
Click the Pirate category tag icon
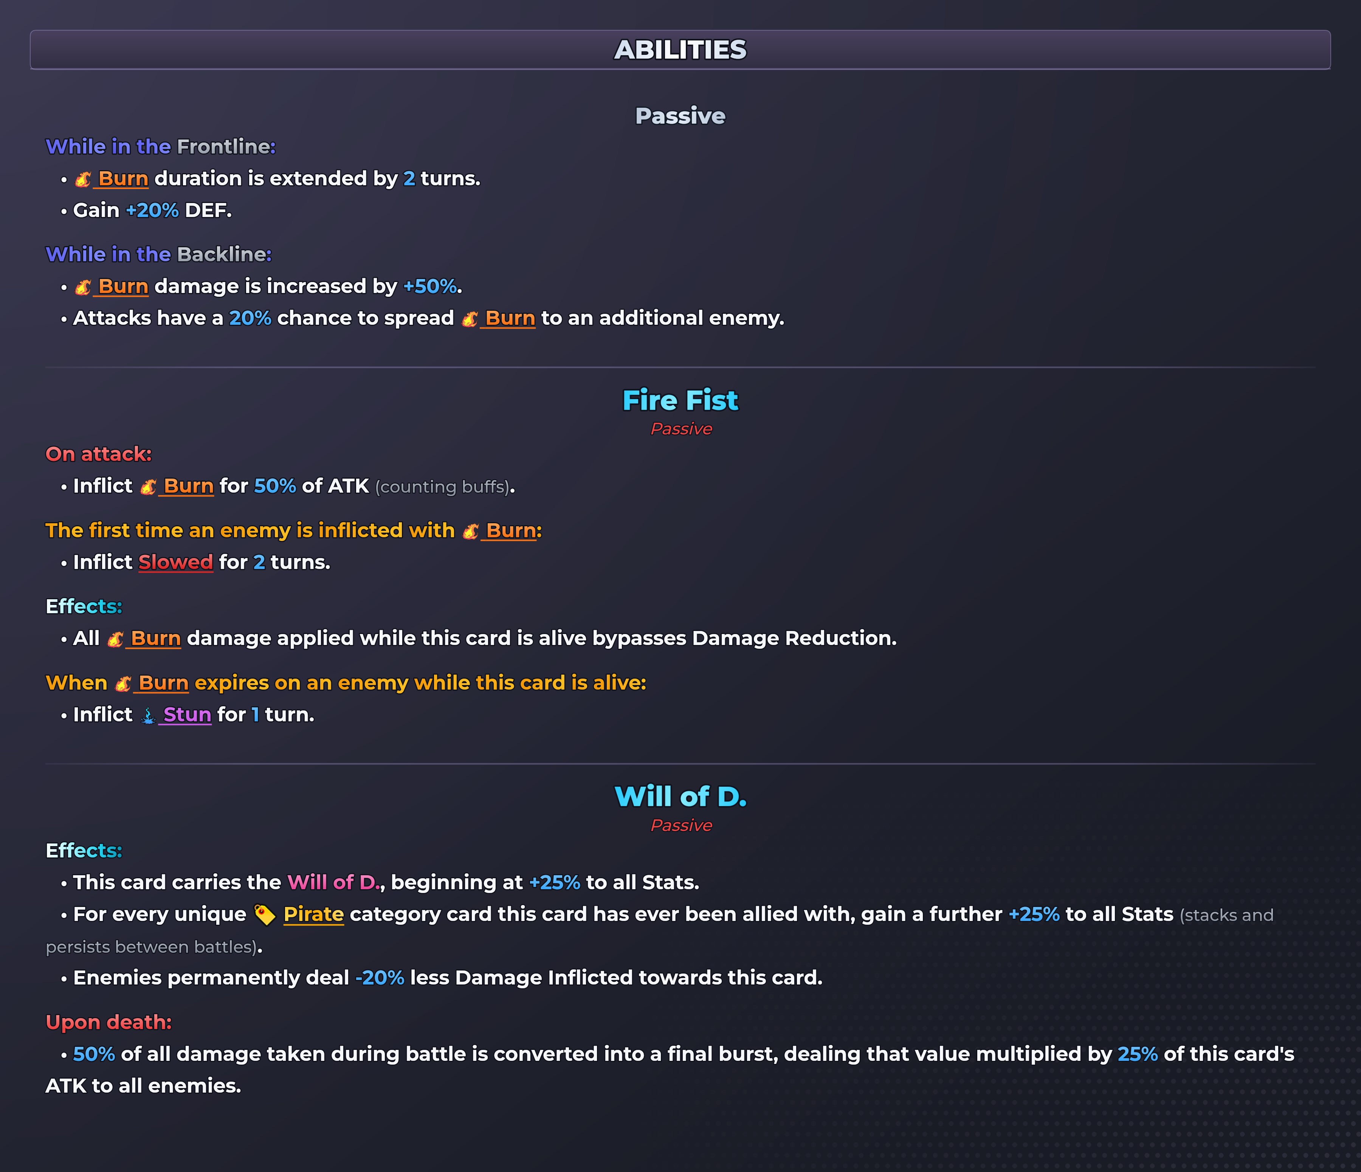click(264, 915)
